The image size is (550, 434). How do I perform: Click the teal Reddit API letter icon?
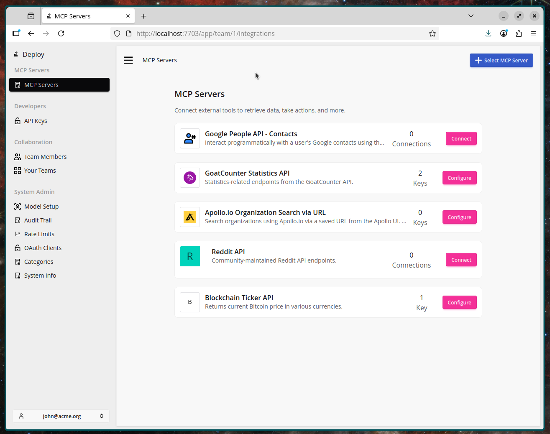[x=190, y=256]
